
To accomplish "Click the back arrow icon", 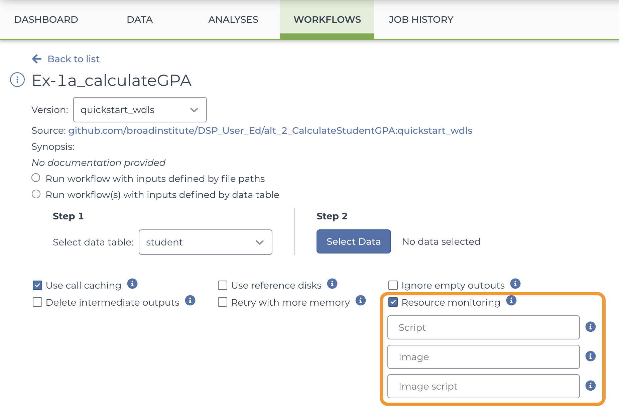I will click(x=37, y=59).
